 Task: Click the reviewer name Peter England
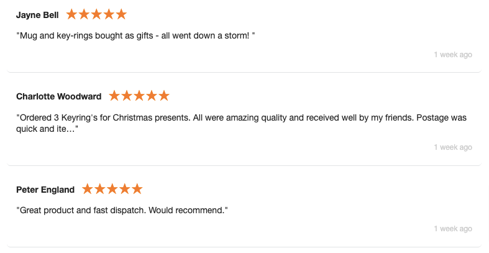coord(45,190)
